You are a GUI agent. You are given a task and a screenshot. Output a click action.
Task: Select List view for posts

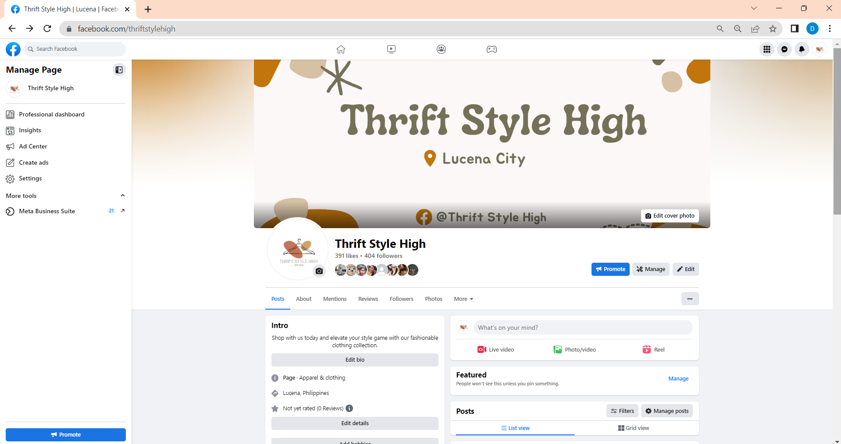pos(515,428)
